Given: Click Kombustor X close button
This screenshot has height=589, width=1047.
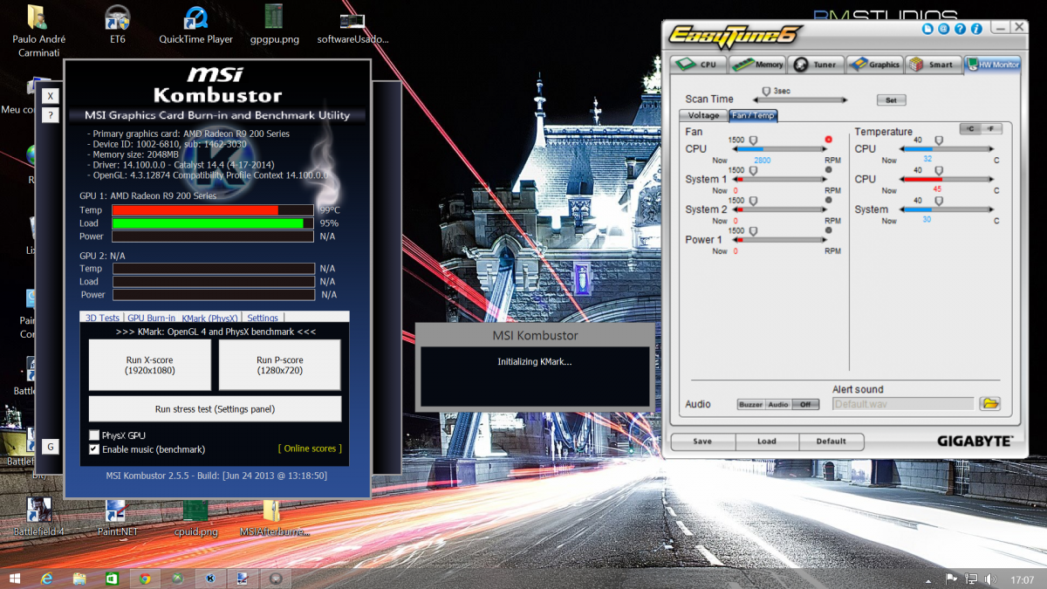Looking at the screenshot, I should tap(51, 96).
